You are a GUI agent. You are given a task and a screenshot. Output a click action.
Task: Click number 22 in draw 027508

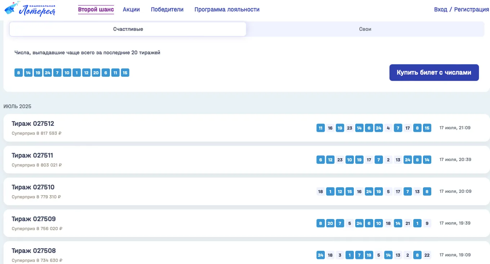point(427,255)
